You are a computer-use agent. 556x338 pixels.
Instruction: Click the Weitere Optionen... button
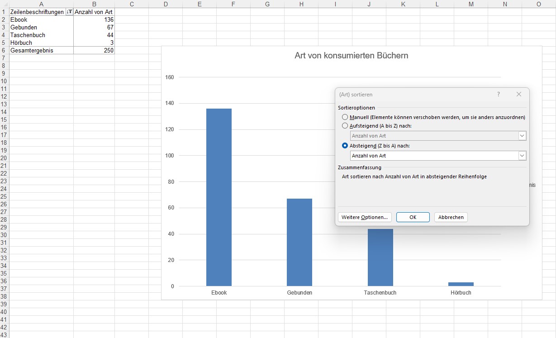coord(364,217)
